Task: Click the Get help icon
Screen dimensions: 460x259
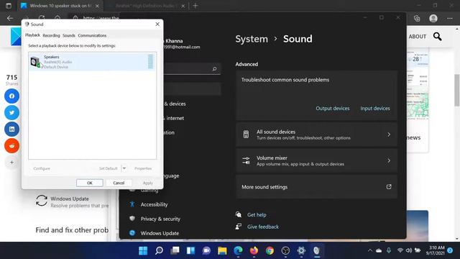Action: coord(239,214)
